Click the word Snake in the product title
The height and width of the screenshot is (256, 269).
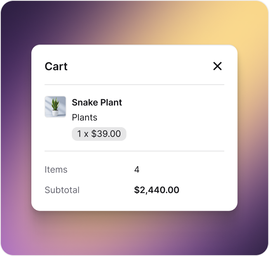pos(85,102)
